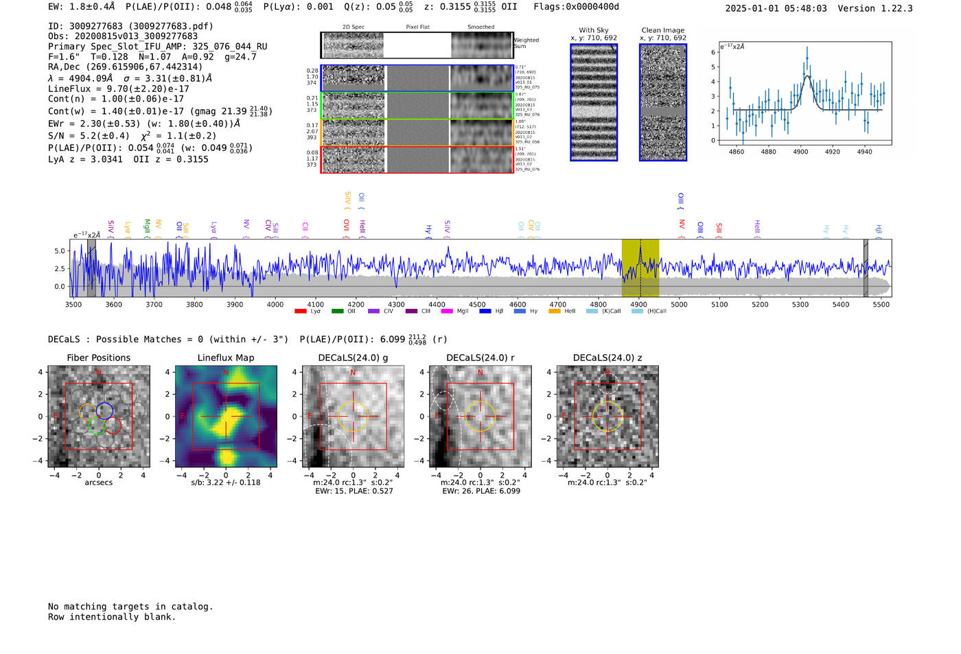Open the Lineflux Map image
961x654 pixels.
tap(226, 417)
